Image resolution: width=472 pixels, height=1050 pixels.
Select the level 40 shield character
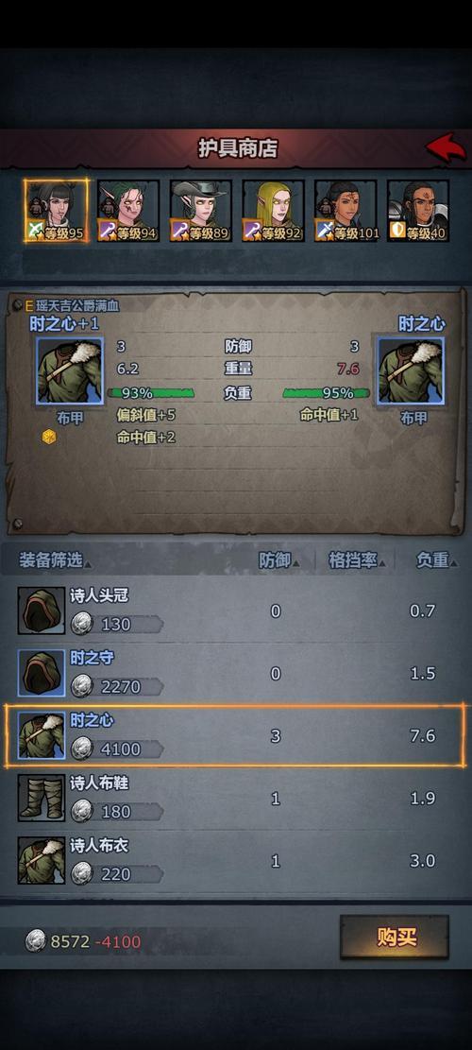418,210
